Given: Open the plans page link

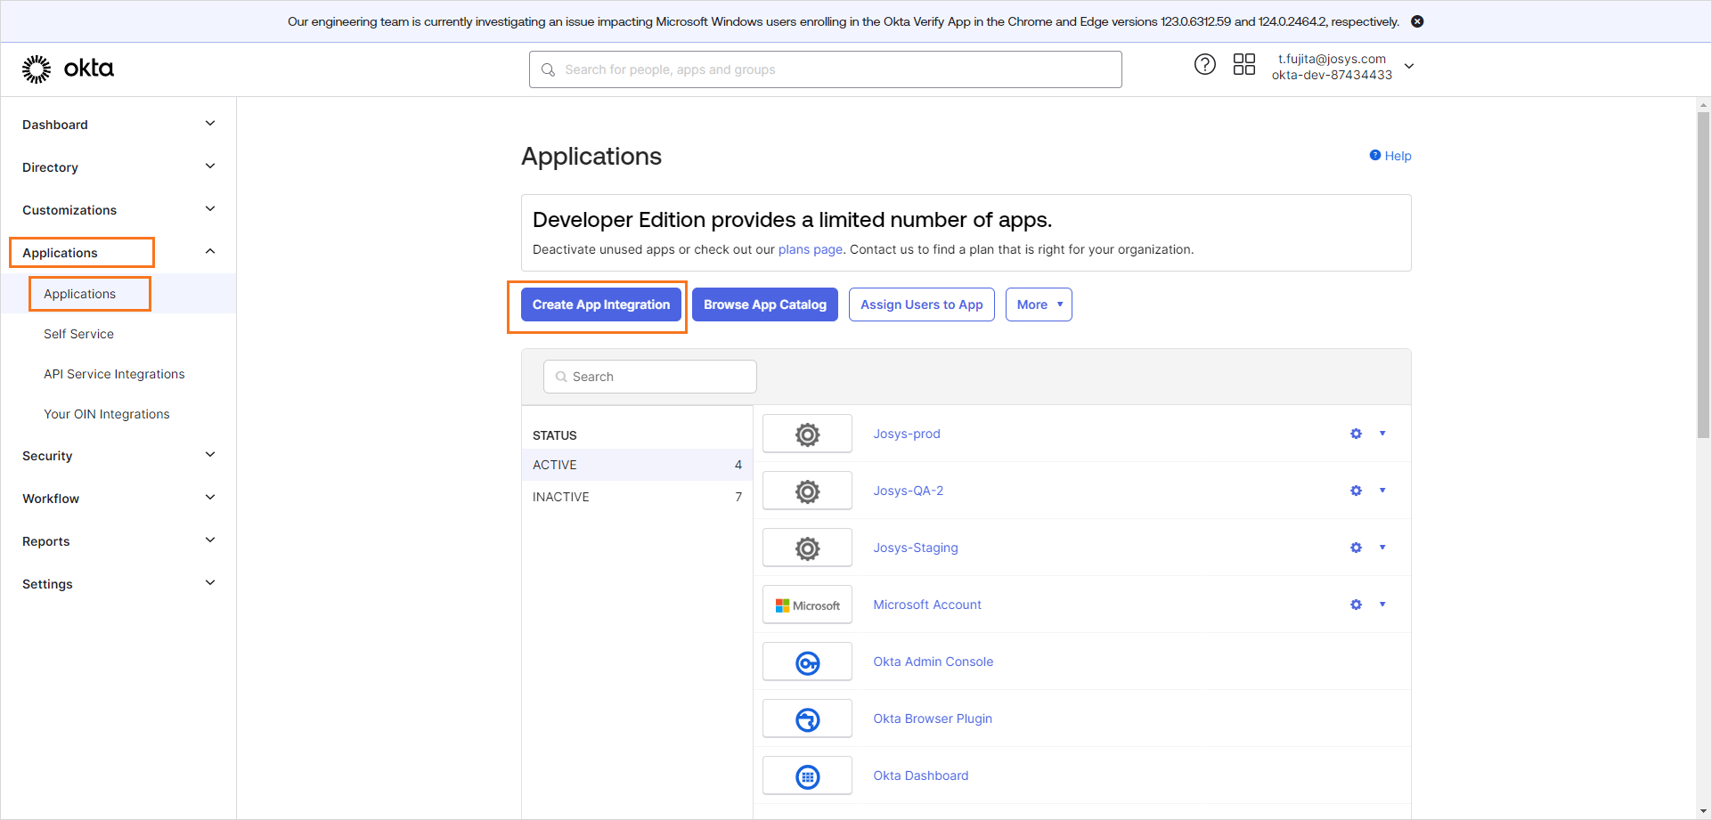Looking at the screenshot, I should click(x=811, y=249).
